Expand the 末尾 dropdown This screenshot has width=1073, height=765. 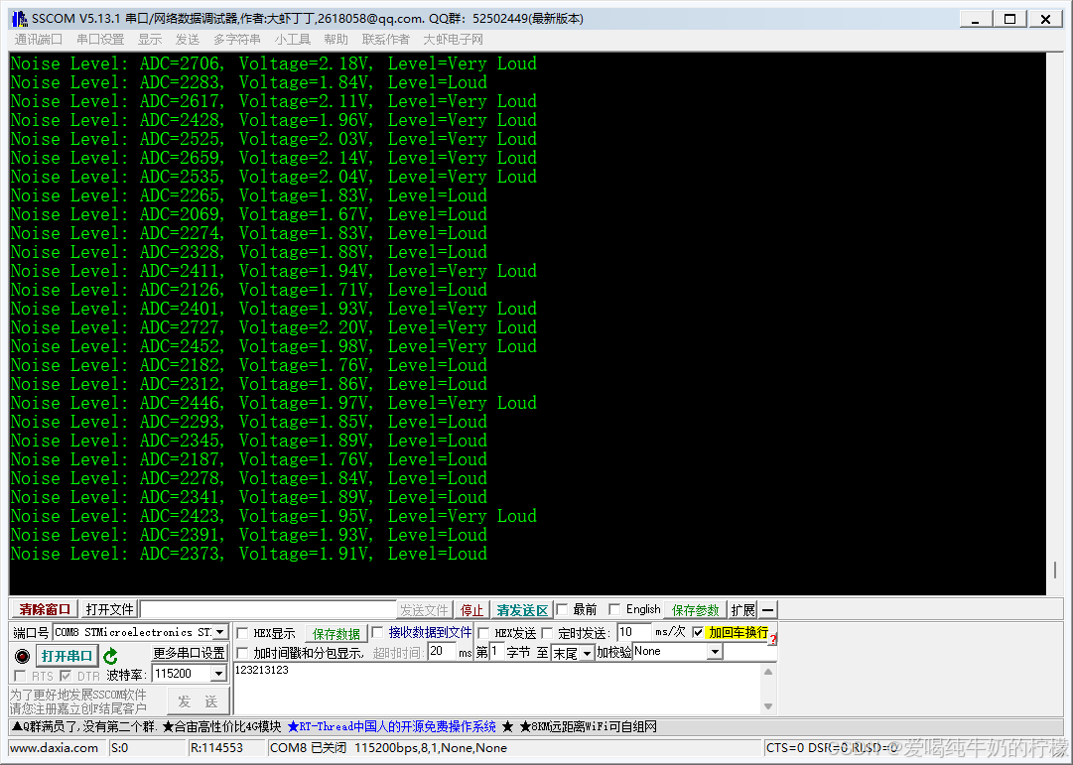click(x=588, y=654)
